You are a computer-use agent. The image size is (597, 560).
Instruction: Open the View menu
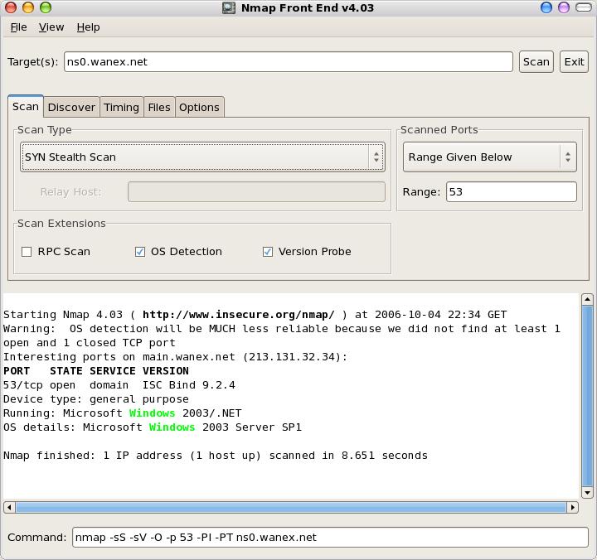click(x=51, y=27)
